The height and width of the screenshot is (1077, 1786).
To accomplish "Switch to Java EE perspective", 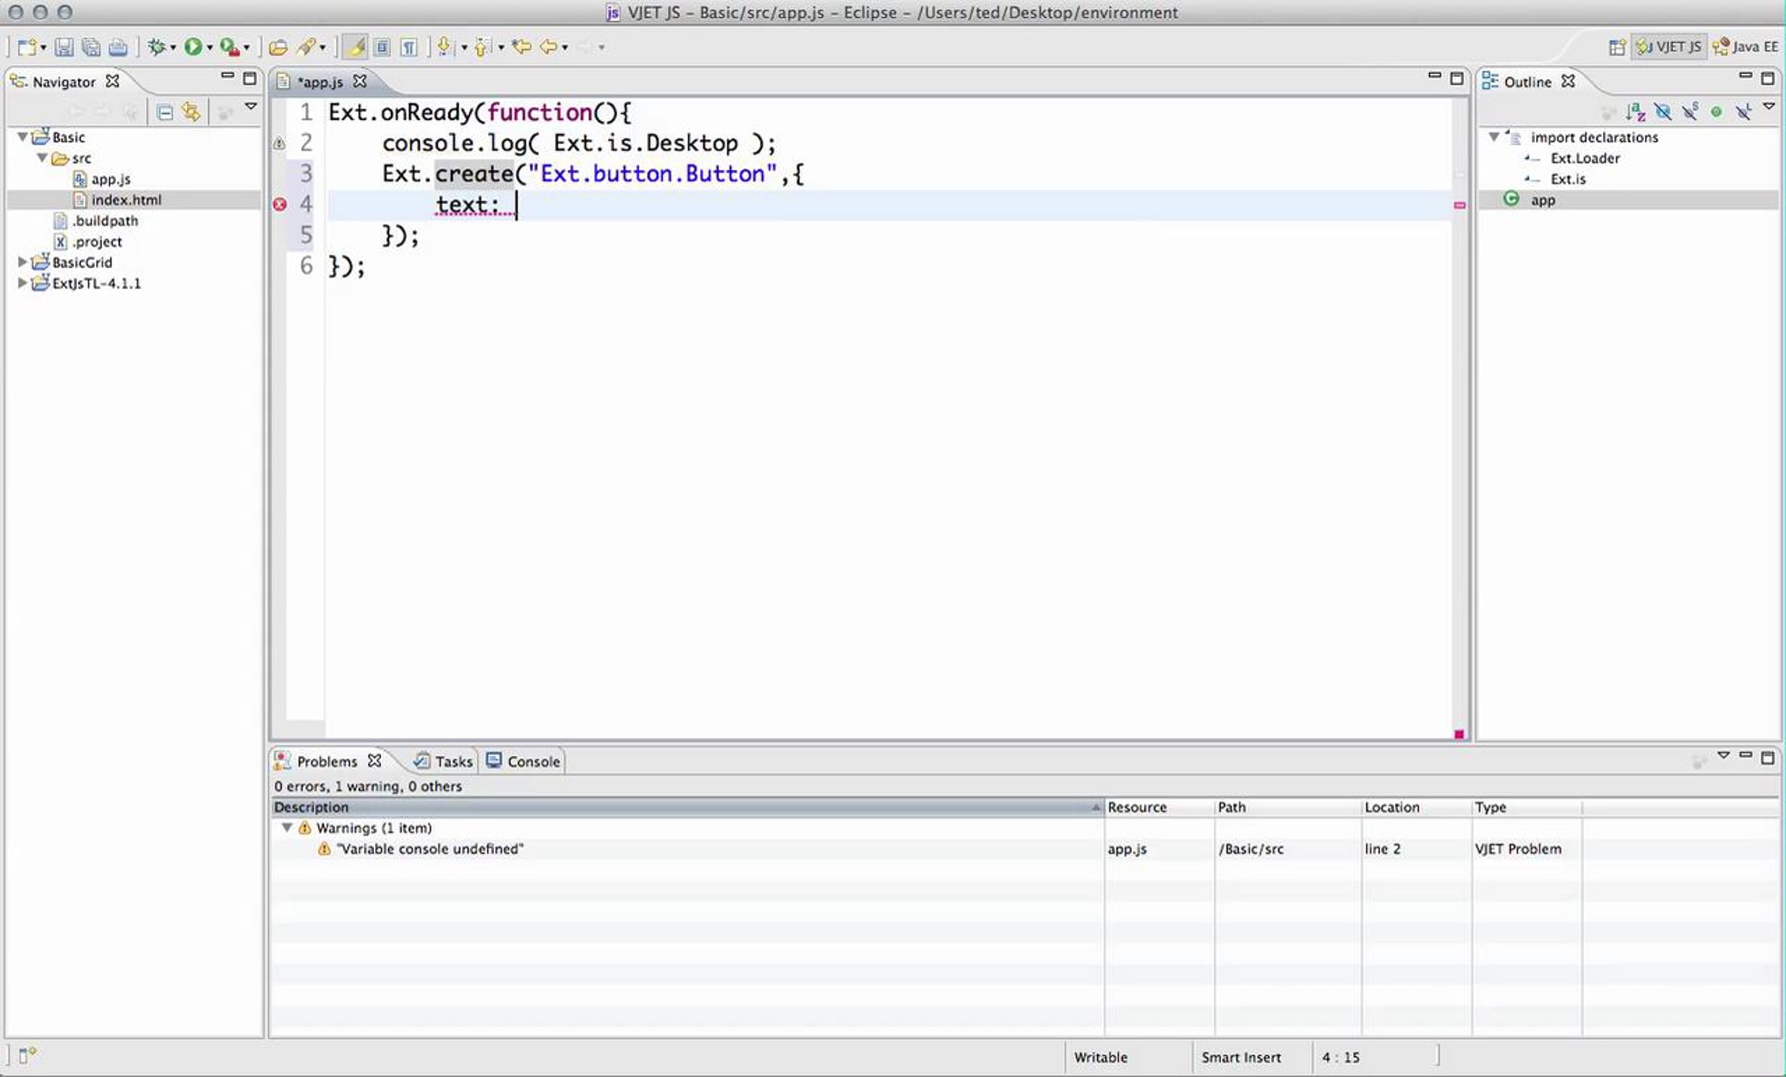I will point(1746,47).
